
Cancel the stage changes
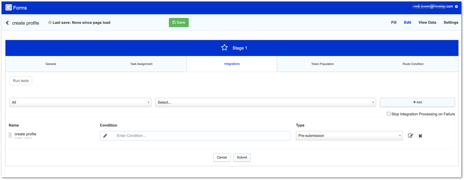point(222,157)
